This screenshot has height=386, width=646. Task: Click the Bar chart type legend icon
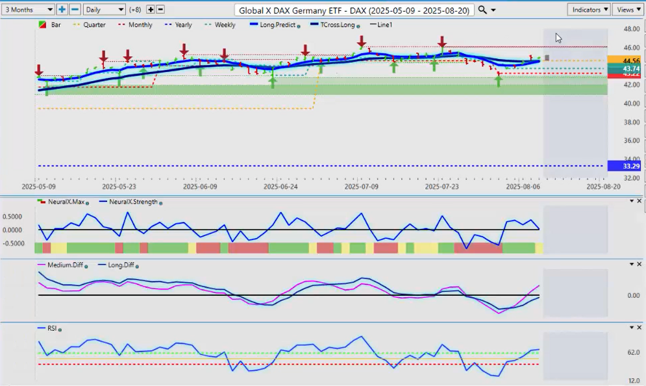point(43,25)
